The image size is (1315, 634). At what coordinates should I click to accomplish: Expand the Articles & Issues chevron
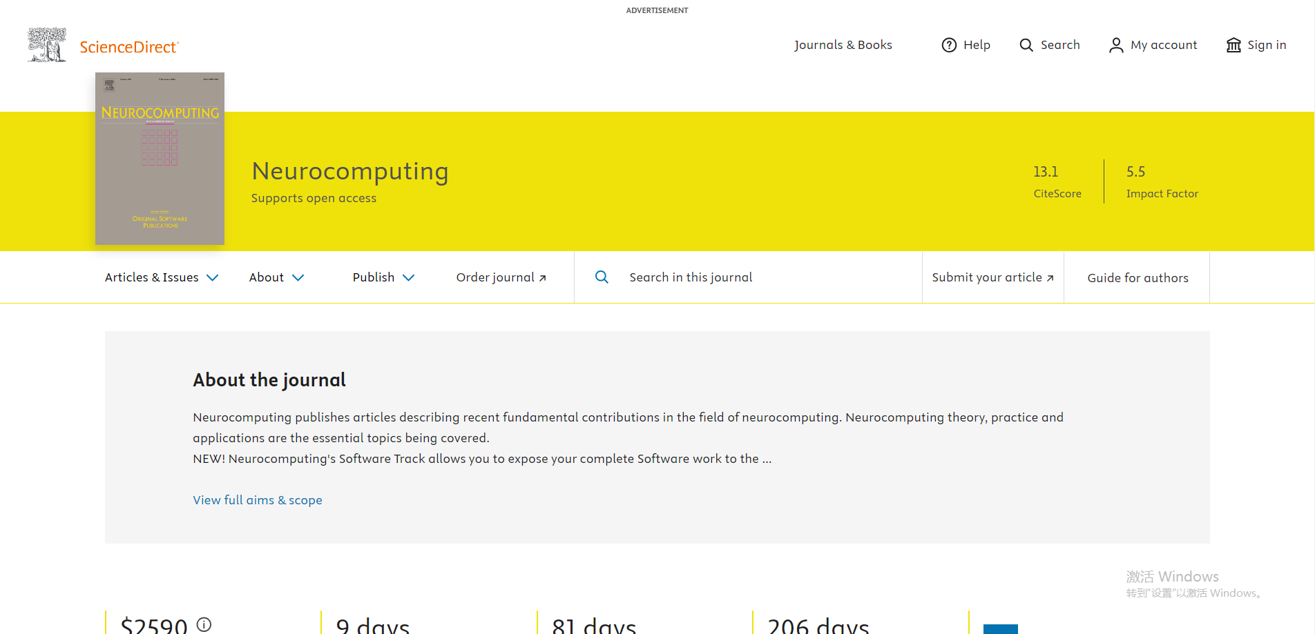[x=213, y=277]
